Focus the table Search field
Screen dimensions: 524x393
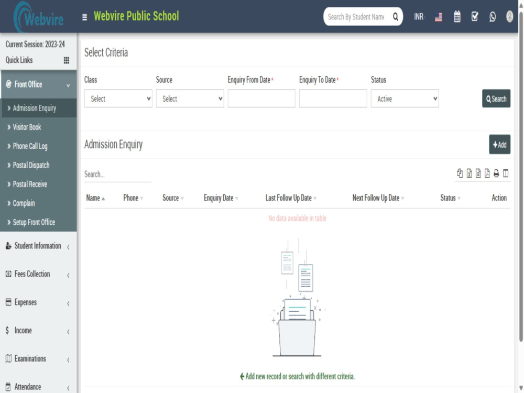click(117, 174)
